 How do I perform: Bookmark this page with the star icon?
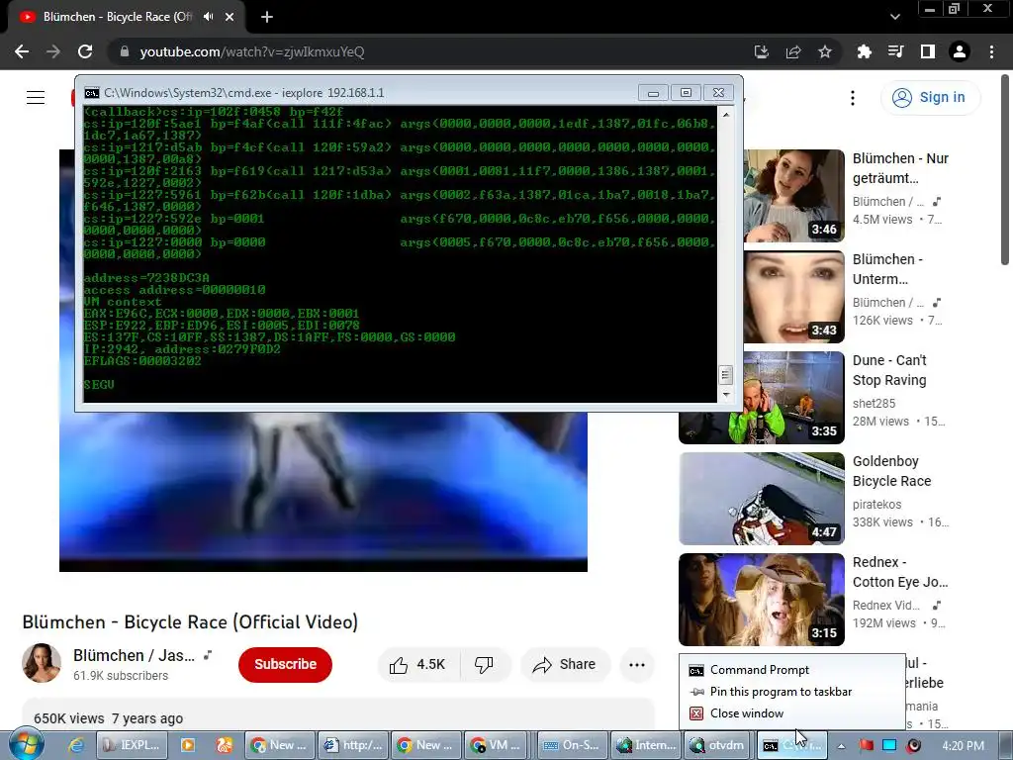[x=825, y=51]
